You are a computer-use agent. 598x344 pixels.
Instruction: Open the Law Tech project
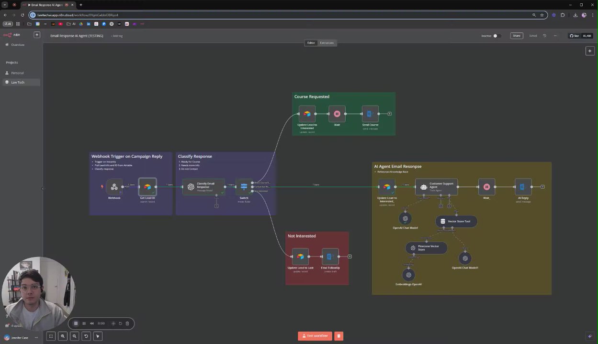point(18,82)
